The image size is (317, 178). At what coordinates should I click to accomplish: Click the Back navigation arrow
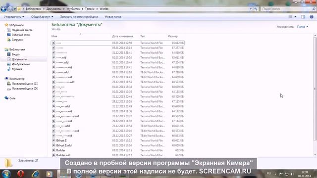3,9
